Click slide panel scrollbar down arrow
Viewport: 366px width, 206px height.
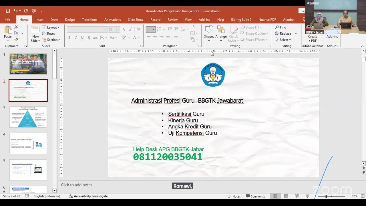click(x=55, y=191)
